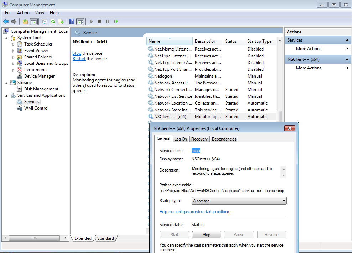
Task: Switch to the Standard view tab
Action: click(x=105, y=238)
